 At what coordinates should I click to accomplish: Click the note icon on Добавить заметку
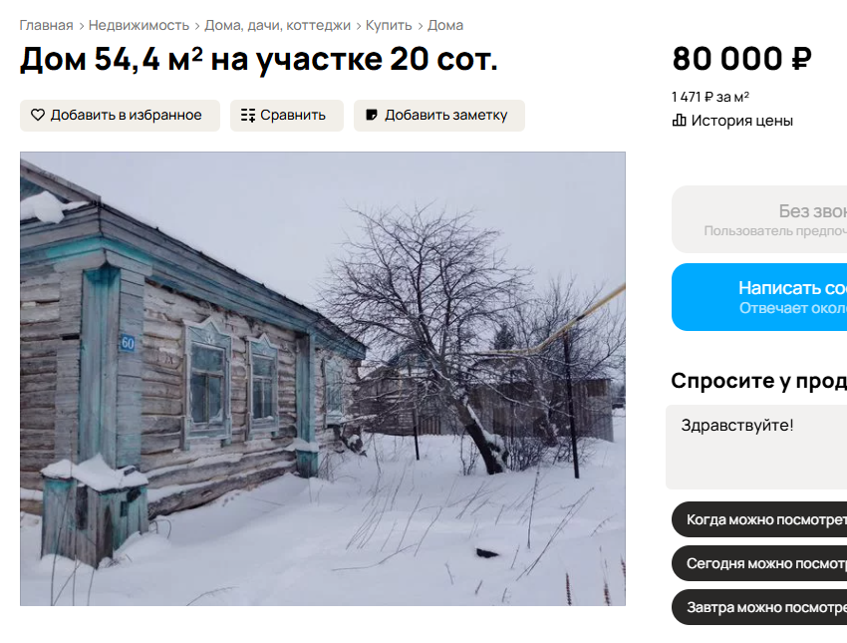coord(372,115)
